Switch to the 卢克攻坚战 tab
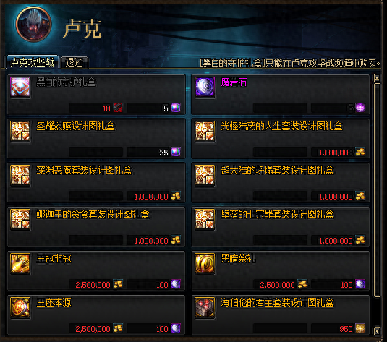 [33, 62]
